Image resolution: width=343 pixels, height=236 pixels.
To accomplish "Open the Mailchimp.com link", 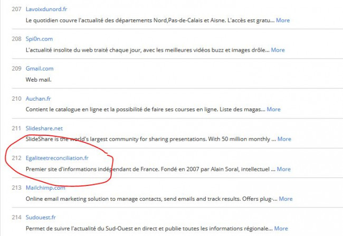I will pos(45,188).
